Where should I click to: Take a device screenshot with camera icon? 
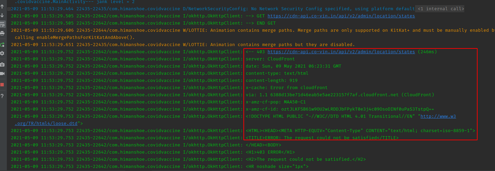point(2,65)
